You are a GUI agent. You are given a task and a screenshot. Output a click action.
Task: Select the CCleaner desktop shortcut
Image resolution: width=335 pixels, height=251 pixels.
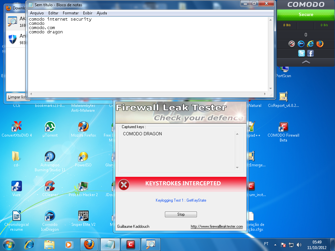[50, 189]
